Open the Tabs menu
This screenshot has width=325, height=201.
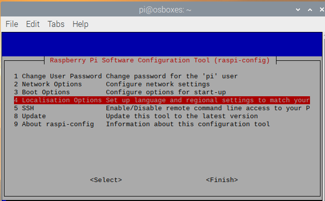(x=56, y=24)
